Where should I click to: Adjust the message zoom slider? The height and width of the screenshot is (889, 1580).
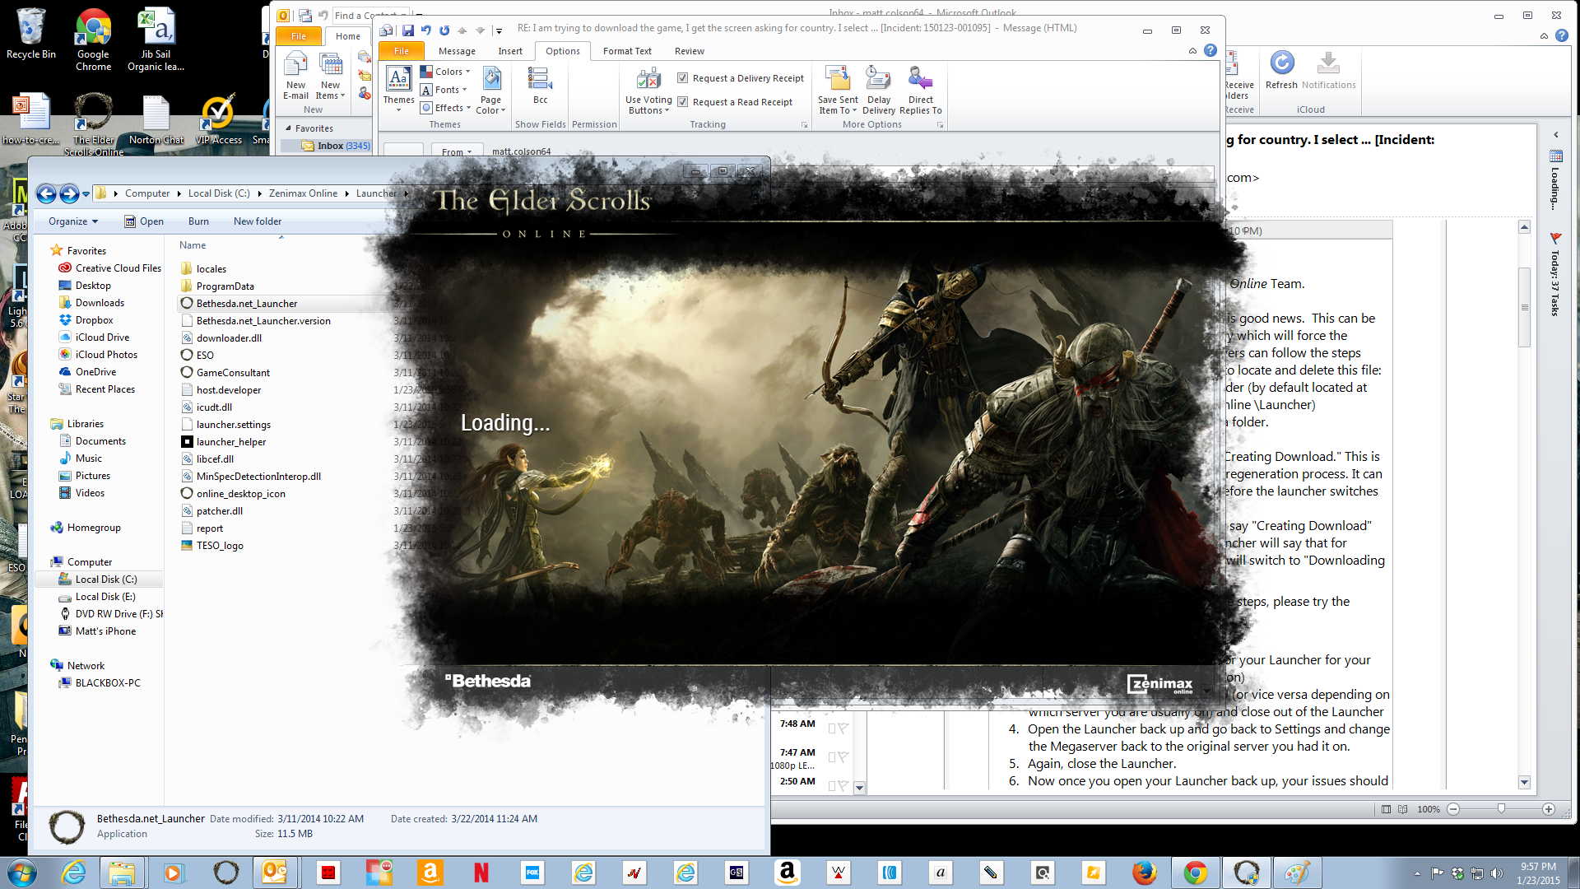point(1501,809)
